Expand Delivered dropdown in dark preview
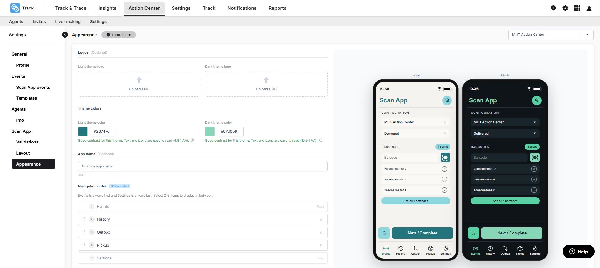Image resolution: width=600 pixels, height=268 pixels. 505,133
